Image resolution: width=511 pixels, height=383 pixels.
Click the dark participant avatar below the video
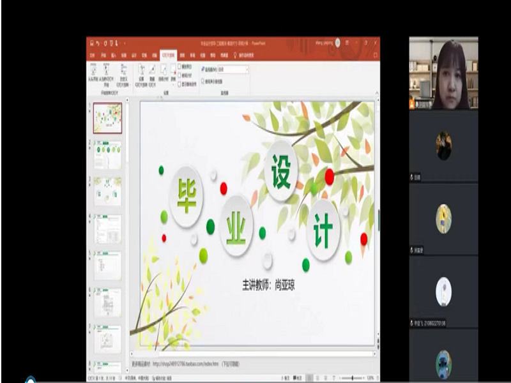tap(443, 146)
